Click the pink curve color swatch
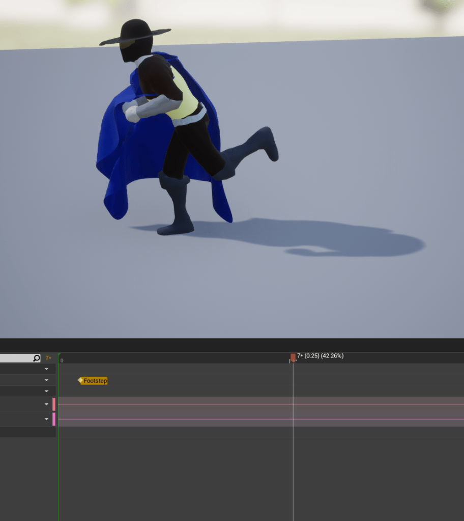Viewport: 464px width, 521px height. coord(54,419)
